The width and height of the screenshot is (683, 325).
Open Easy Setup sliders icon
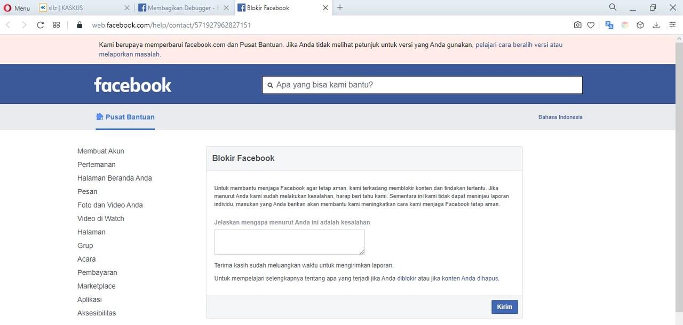(672, 25)
